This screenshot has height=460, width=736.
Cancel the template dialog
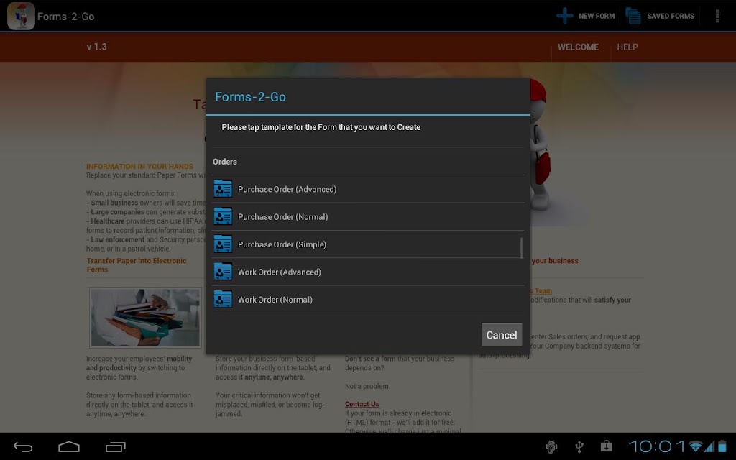[501, 335]
